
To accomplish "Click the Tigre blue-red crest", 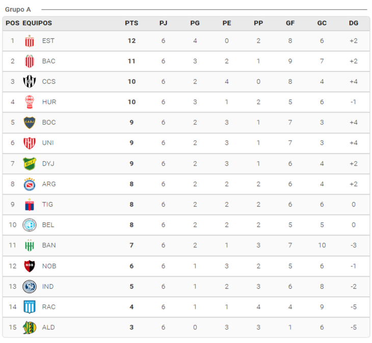I will coord(30,204).
